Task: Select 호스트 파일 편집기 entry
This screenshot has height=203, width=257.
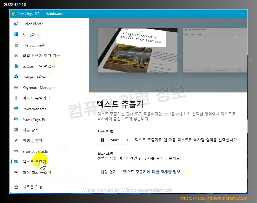Action: tap(39, 66)
